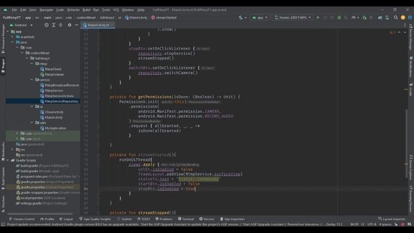
Task: Toggle the Running Devices right side strip
Action: tap(411, 199)
